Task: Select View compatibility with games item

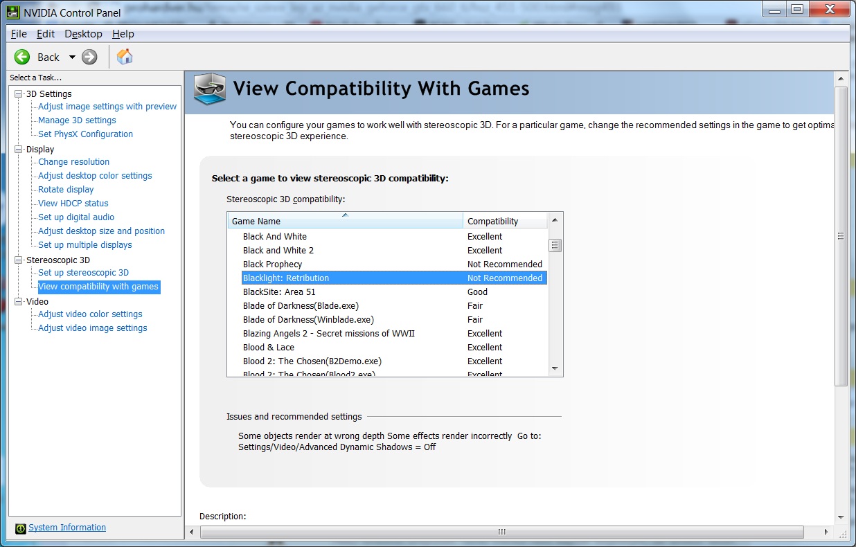Action: (98, 287)
